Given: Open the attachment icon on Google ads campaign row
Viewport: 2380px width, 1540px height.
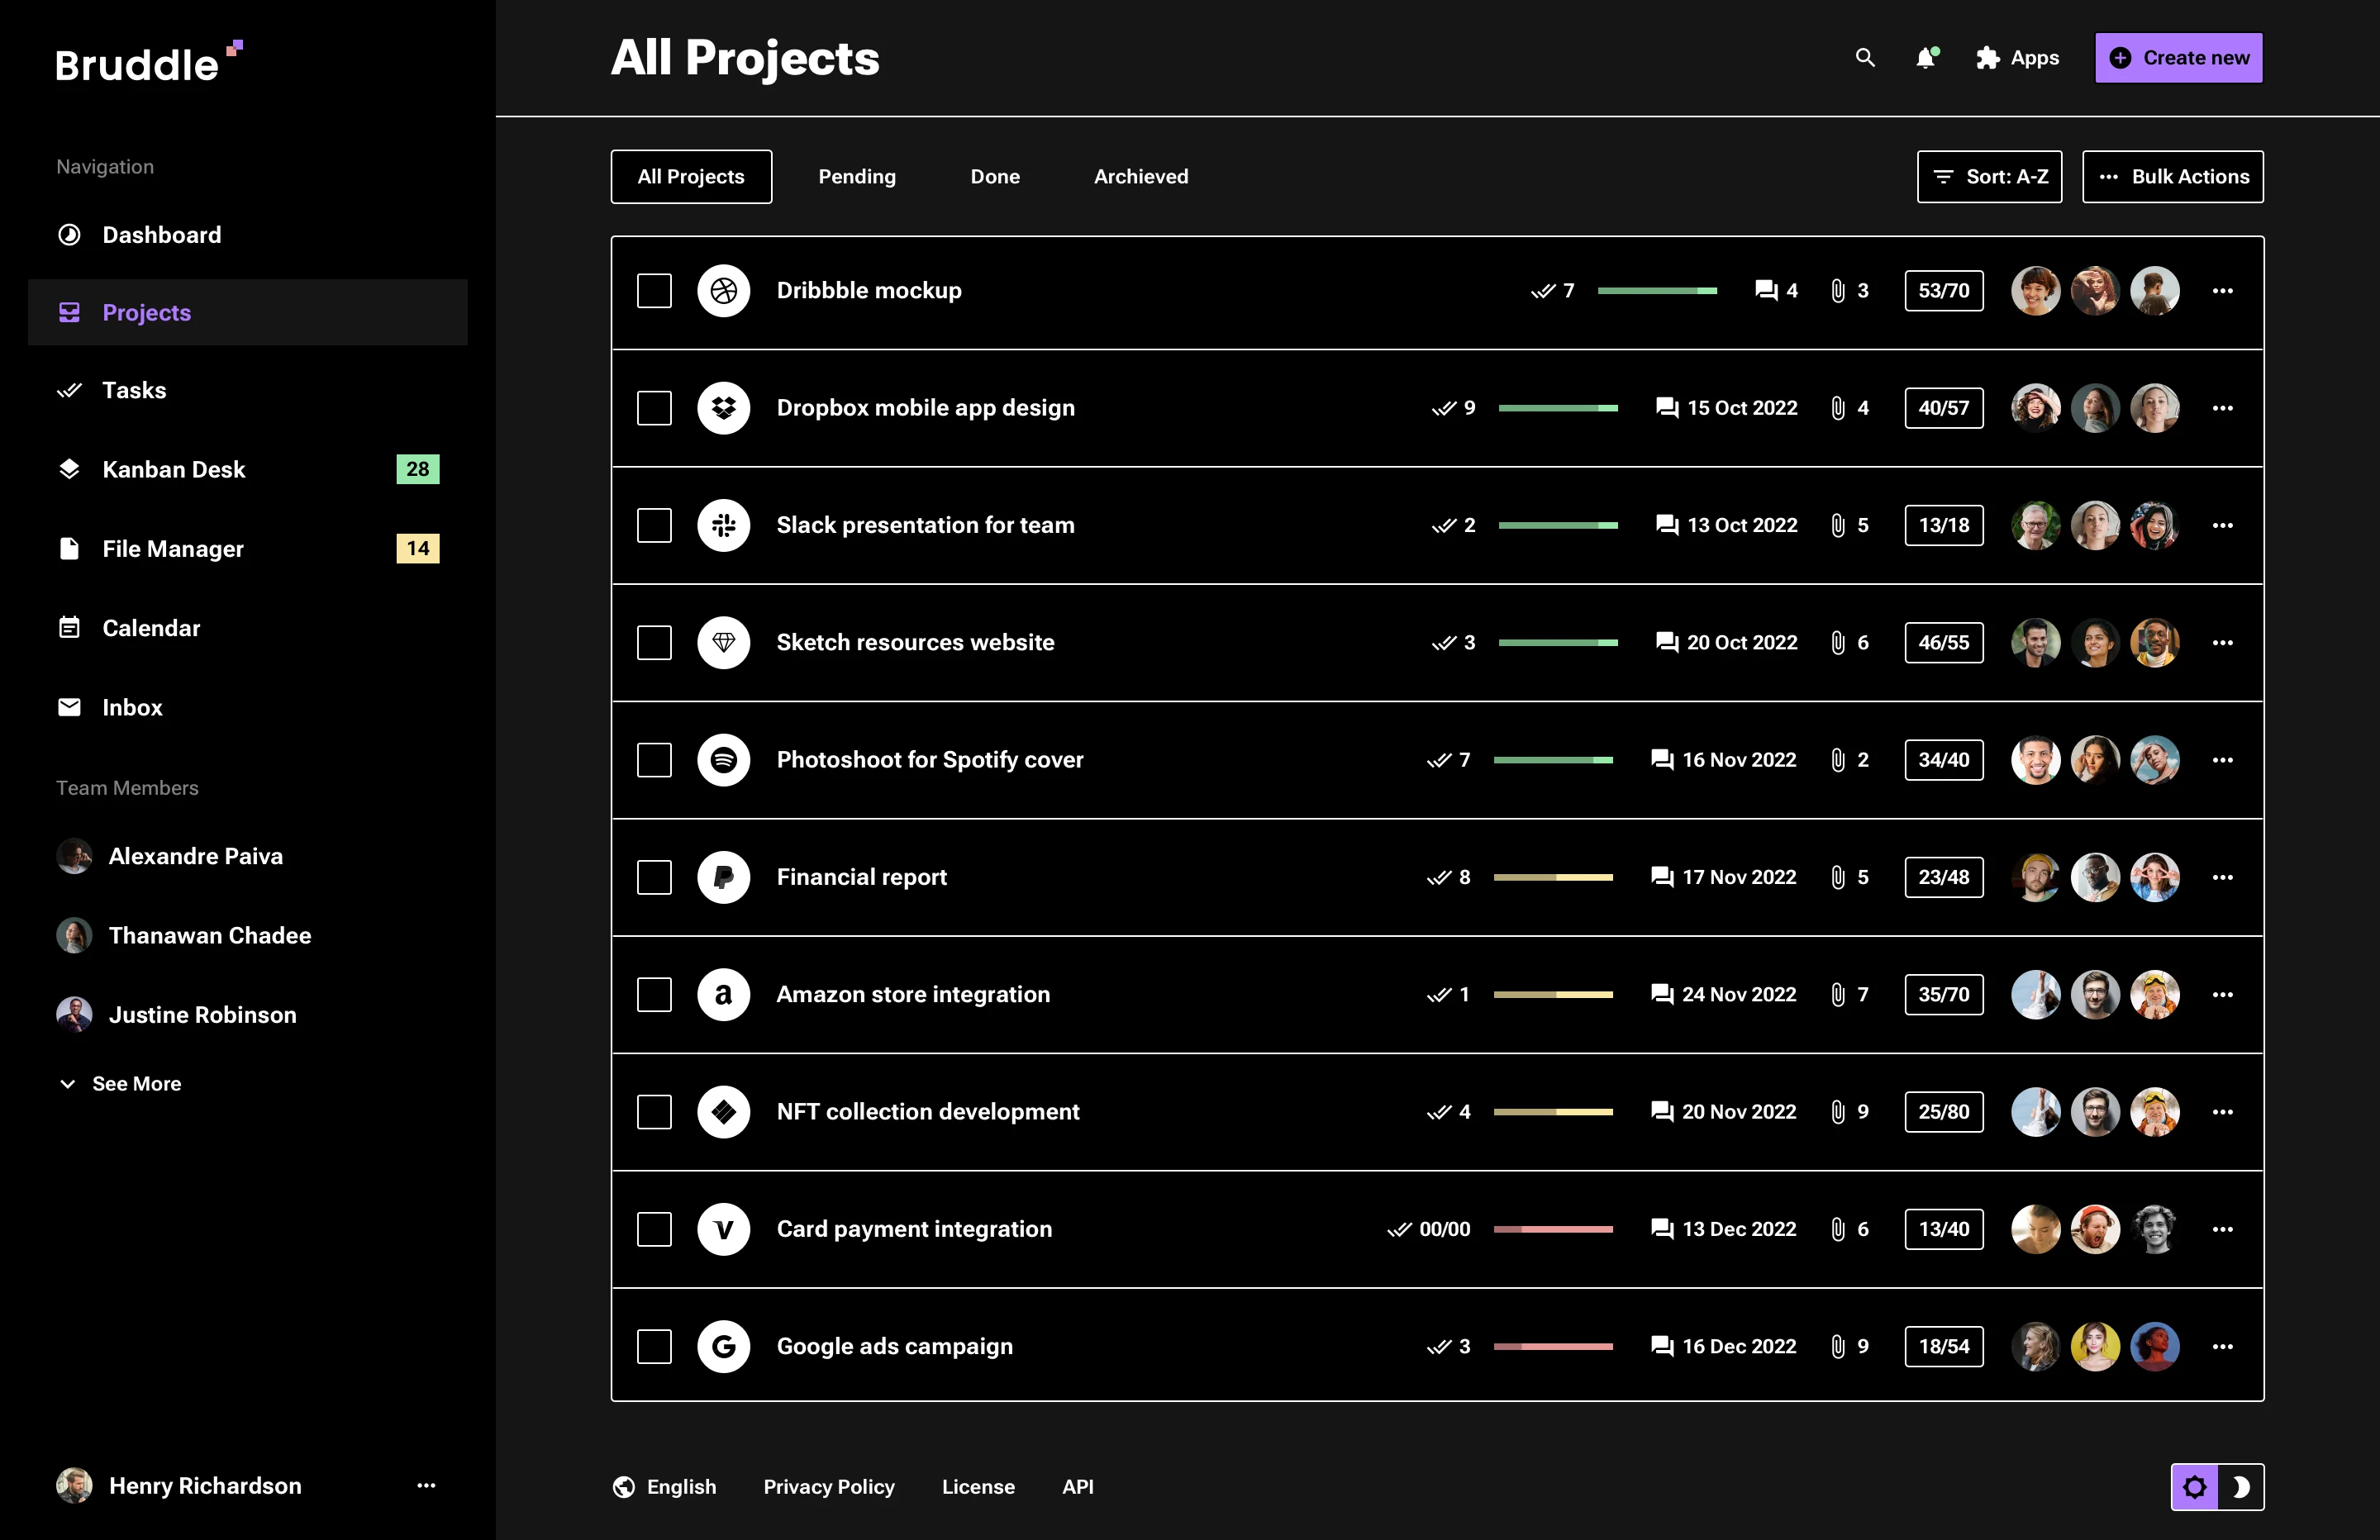Looking at the screenshot, I should pos(1838,1346).
